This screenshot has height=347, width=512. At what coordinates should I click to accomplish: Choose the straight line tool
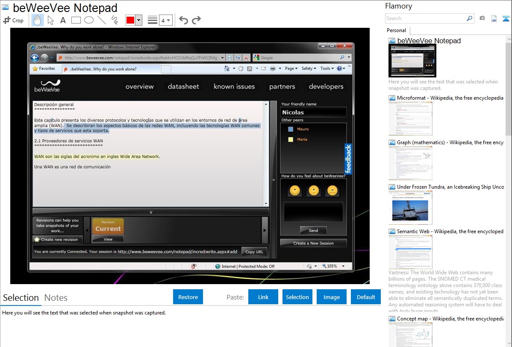(102, 20)
